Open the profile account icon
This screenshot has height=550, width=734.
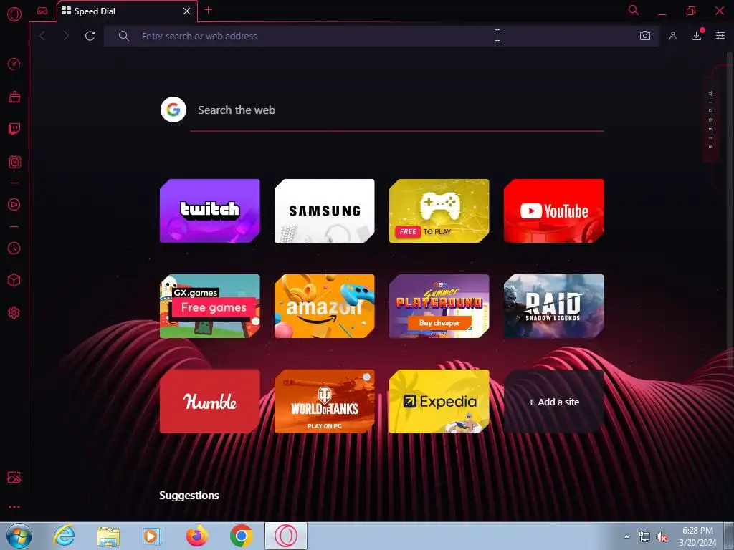pos(672,36)
